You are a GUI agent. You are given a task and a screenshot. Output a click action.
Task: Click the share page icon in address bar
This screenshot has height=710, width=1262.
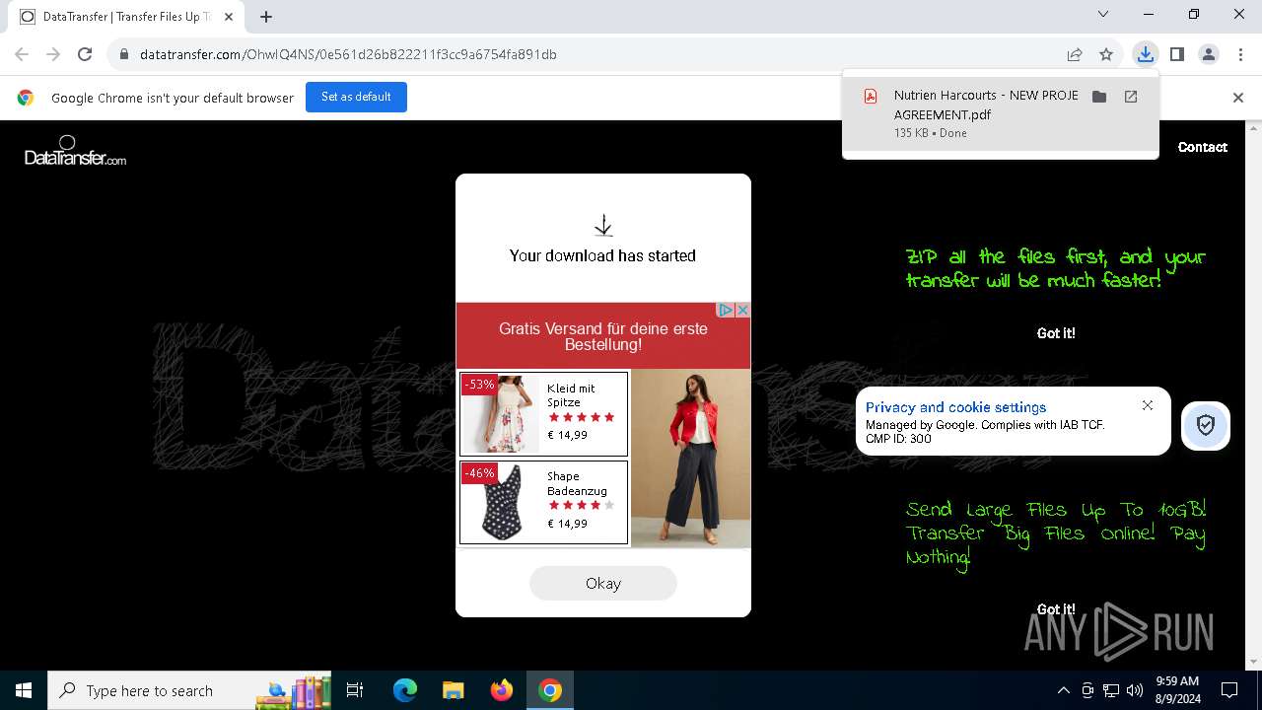pyautogui.click(x=1075, y=54)
